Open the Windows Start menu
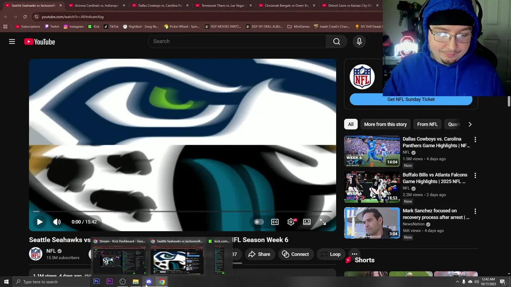Image resolution: width=511 pixels, height=287 pixels. click(x=6, y=282)
